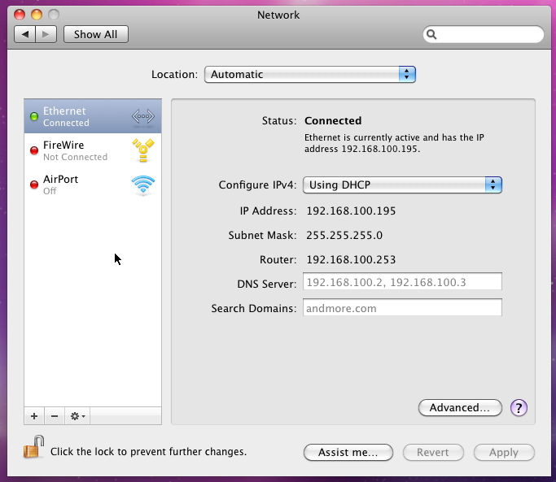Image resolution: width=556 pixels, height=482 pixels.
Task: Click the Assist me… button
Action: pyautogui.click(x=348, y=453)
